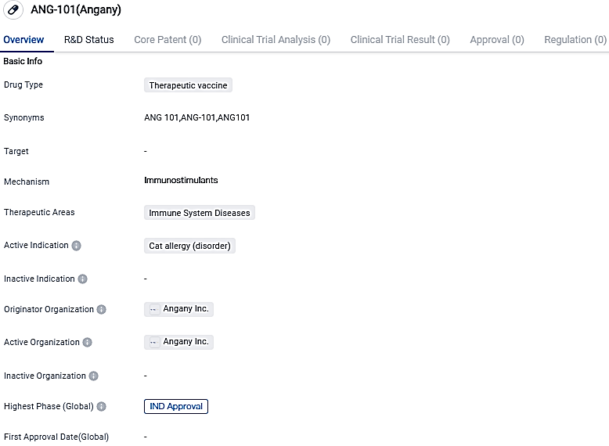Click info icon beside Originator Organization
This screenshot has width=609, height=446.
tap(101, 310)
